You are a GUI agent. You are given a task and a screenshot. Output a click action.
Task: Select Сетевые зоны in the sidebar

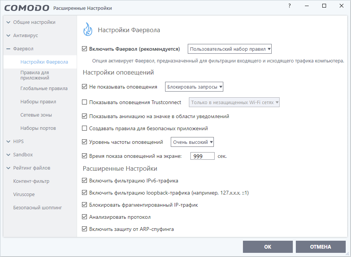[36, 115]
